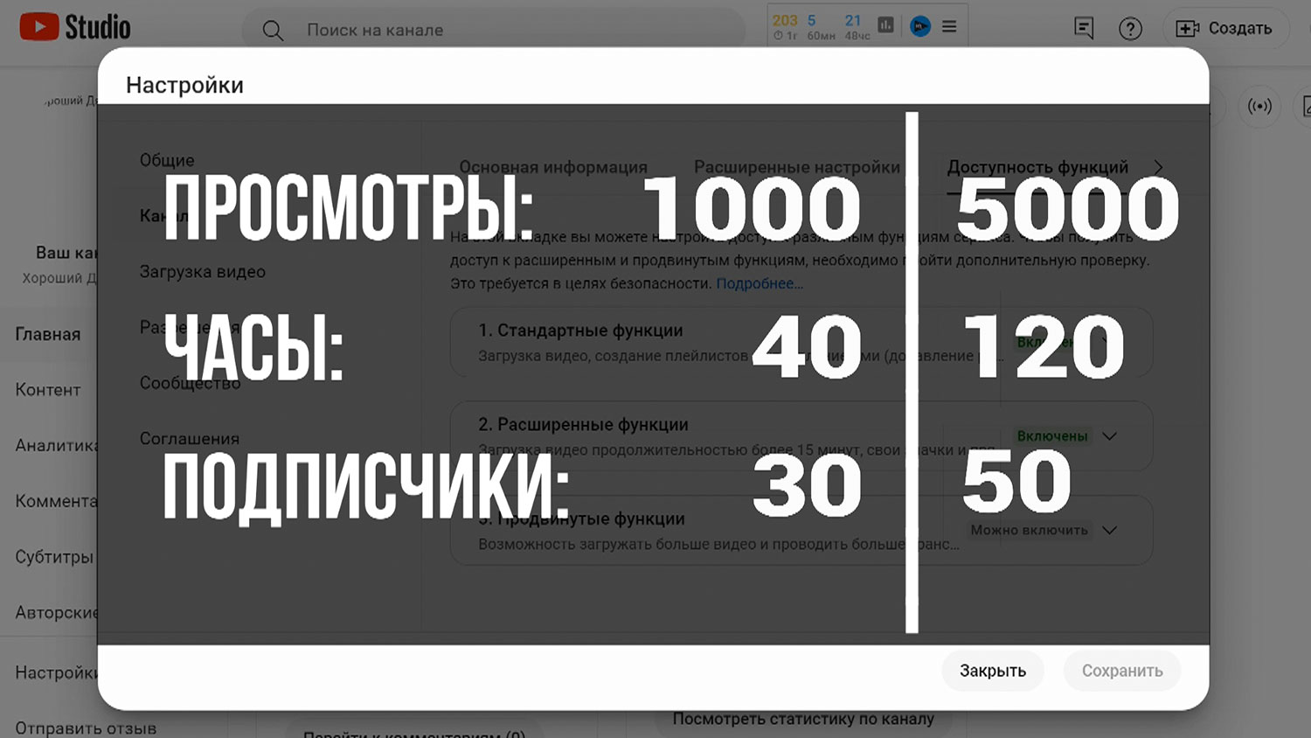Open the feedback message icon in header
This screenshot has height=738, width=1311.
(x=1084, y=29)
